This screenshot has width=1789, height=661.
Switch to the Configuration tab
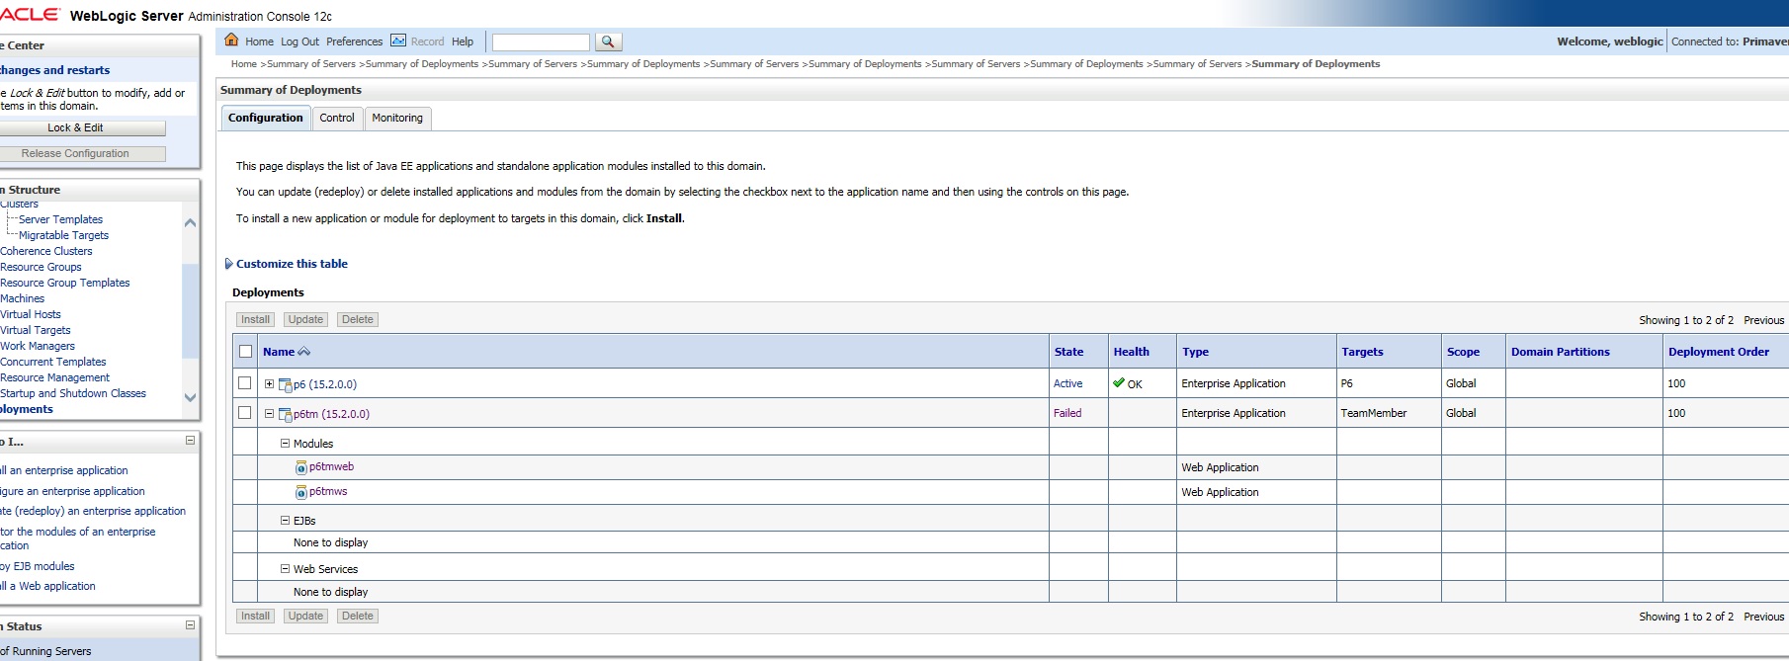[266, 118]
